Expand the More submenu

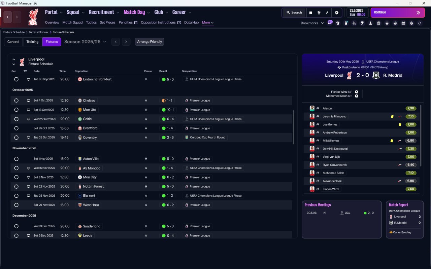(208, 23)
